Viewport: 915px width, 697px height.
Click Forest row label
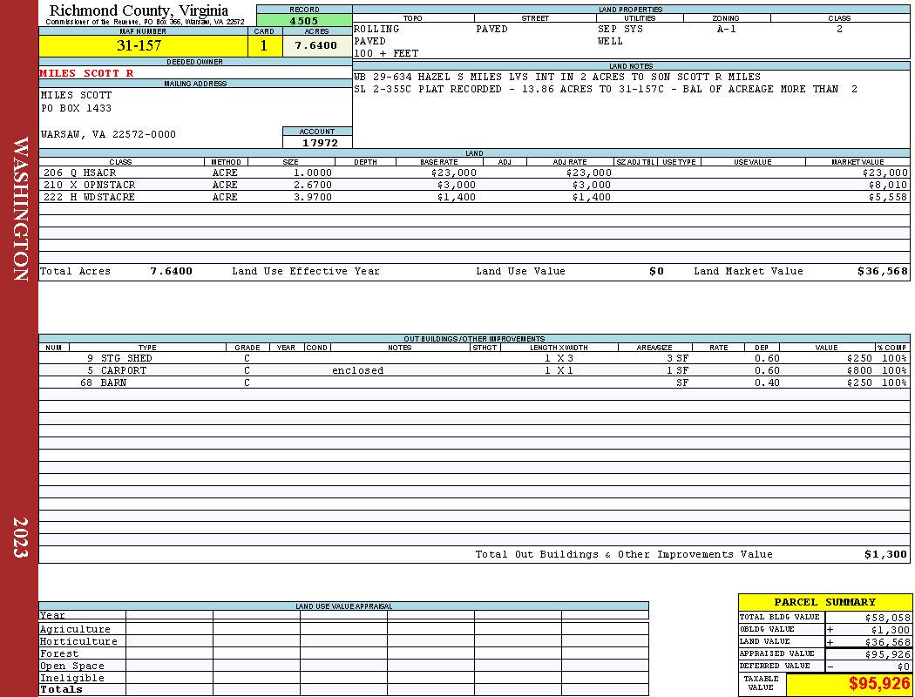point(59,653)
